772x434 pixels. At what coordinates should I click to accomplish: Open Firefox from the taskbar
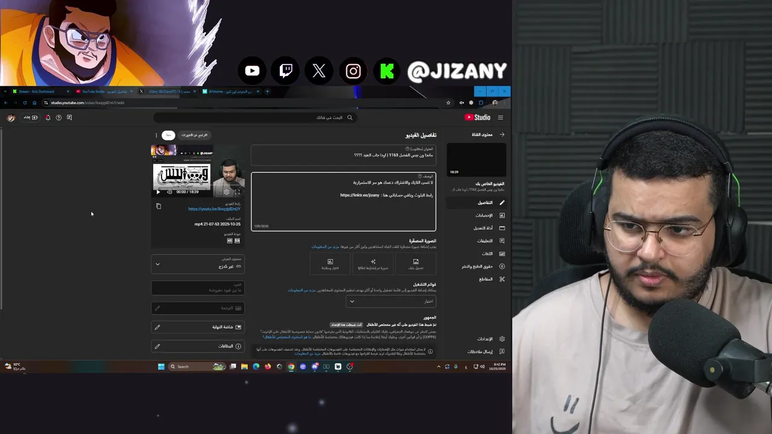click(268, 366)
